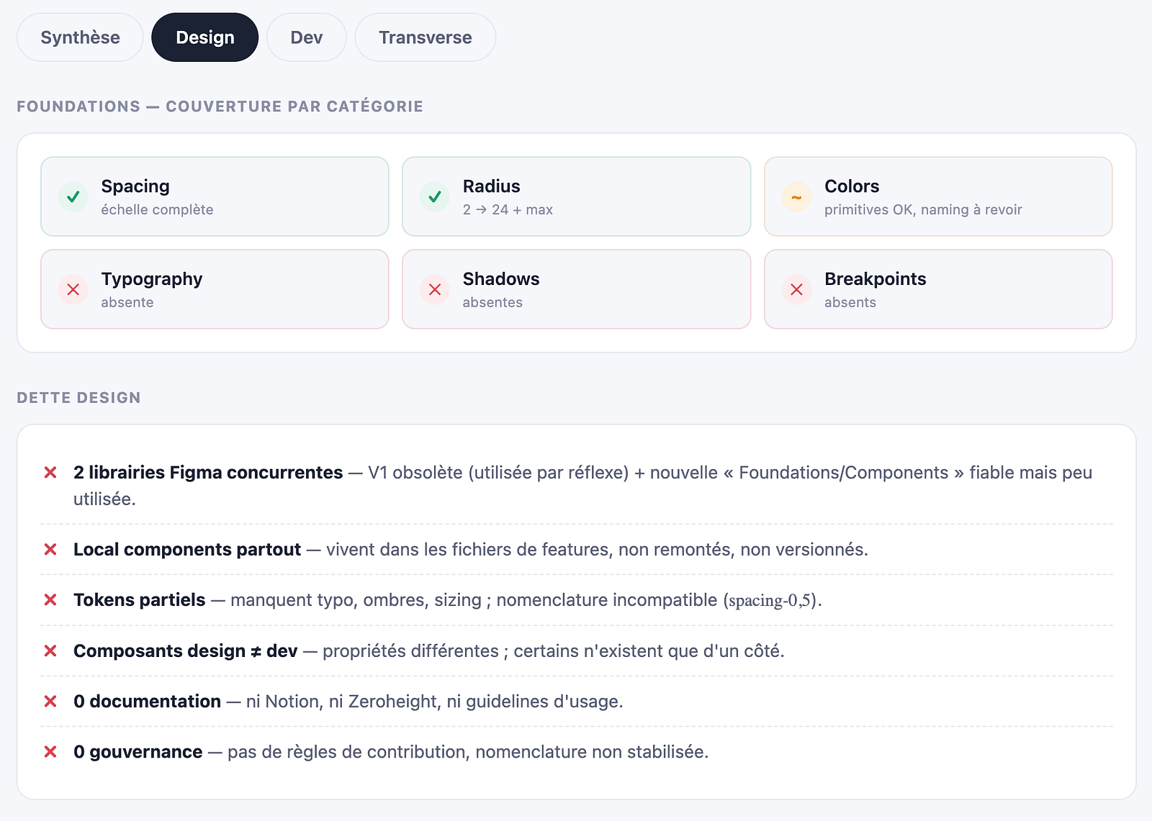Click the orange tilde icon beside Colors
The height and width of the screenshot is (821, 1152).
[797, 196]
